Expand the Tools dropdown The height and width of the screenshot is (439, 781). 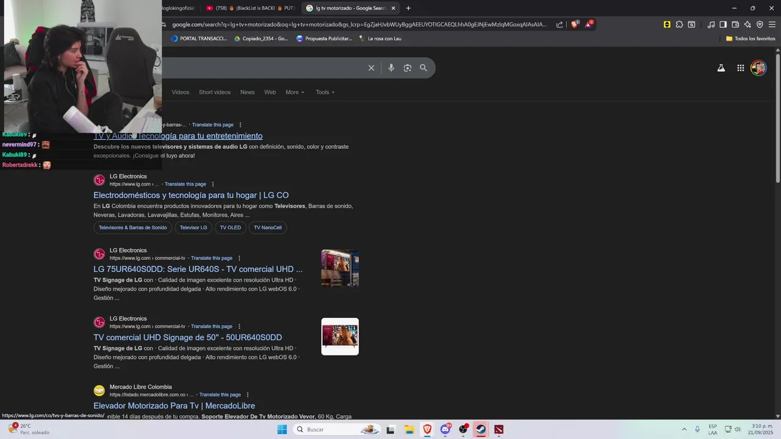325,92
